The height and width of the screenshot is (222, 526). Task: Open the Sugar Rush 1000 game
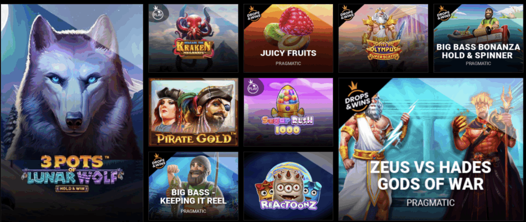tap(288, 112)
